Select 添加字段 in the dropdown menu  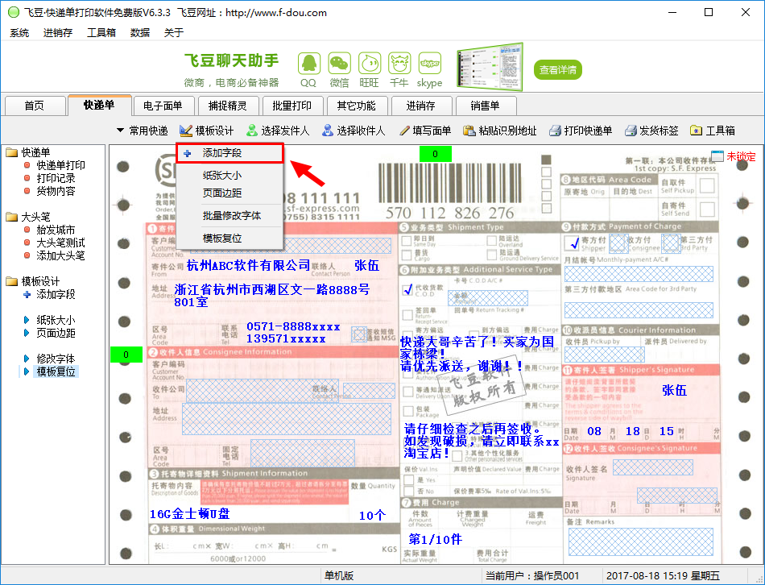pyautogui.click(x=229, y=153)
